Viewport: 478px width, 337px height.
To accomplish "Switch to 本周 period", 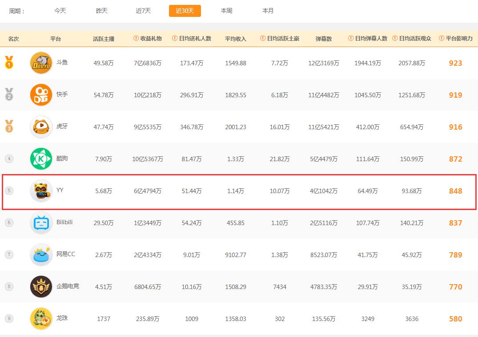I will (x=226, y=11).
